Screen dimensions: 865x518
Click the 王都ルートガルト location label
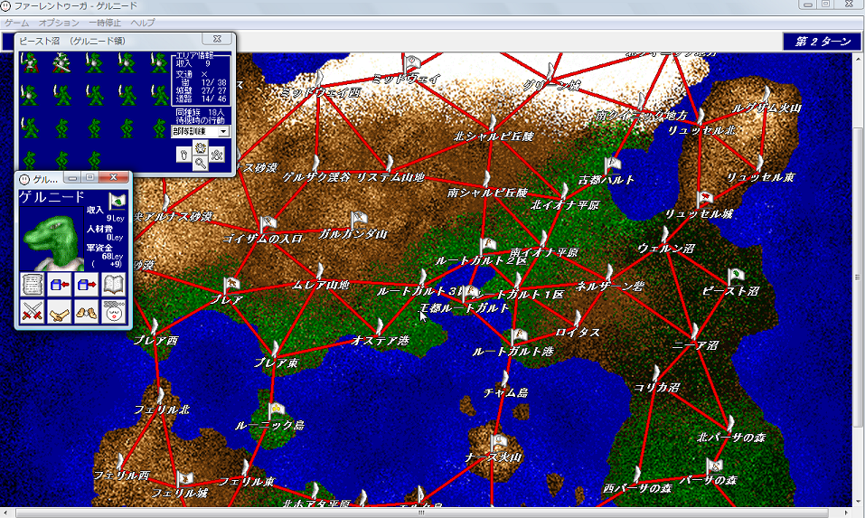click(x=464, y=308)
